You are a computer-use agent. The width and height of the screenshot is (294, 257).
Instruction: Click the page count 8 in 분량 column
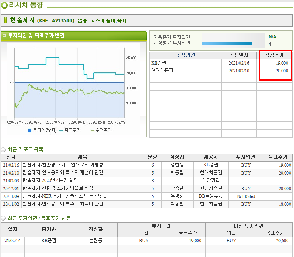click(153, 181)
